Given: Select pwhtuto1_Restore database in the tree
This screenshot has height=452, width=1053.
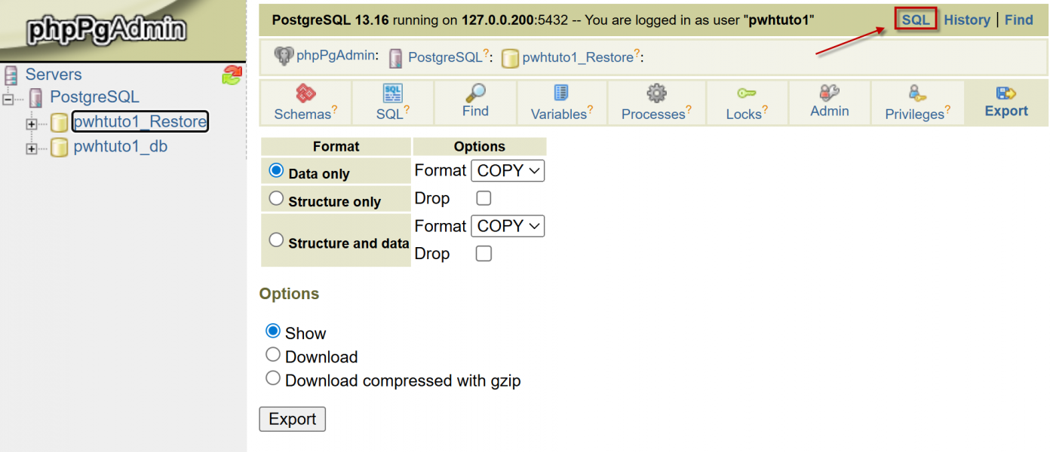Looking at the screenshot, I should [140, 122].
